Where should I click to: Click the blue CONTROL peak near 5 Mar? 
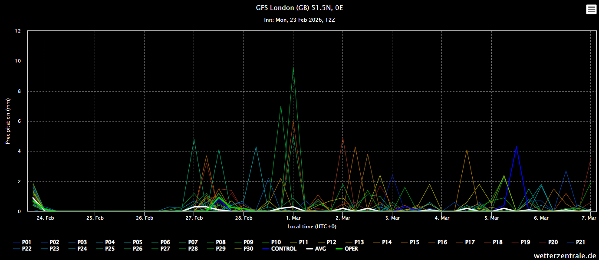click(x=516, y=147)
